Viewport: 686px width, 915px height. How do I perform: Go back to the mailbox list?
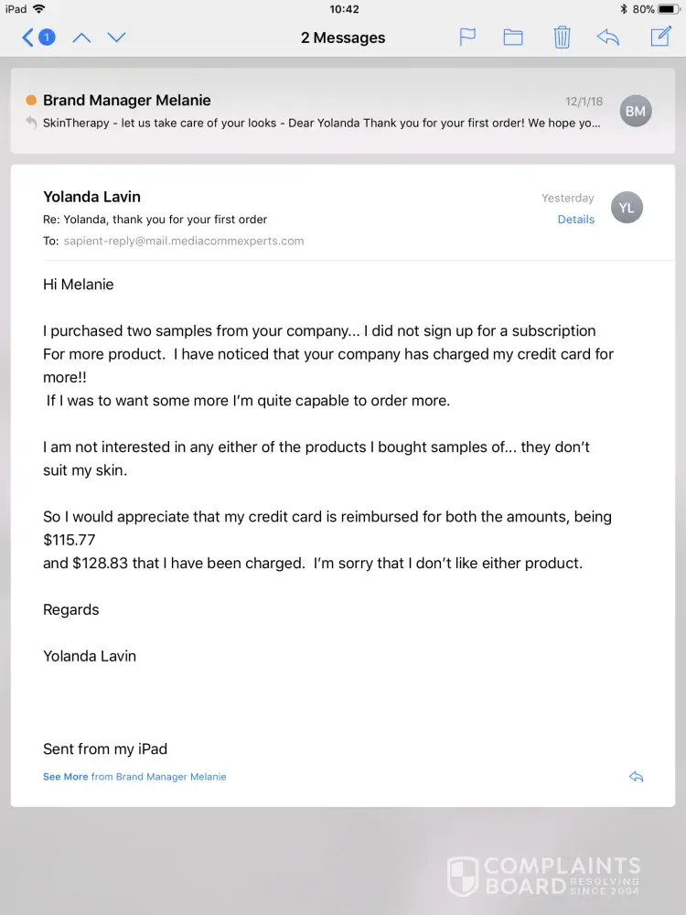pos(37,38)
